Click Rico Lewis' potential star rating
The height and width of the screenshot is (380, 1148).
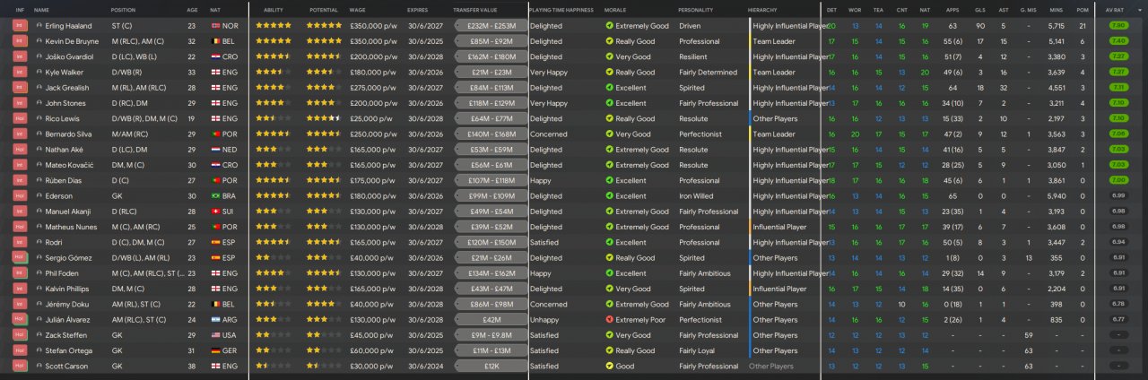pos(324,118)
